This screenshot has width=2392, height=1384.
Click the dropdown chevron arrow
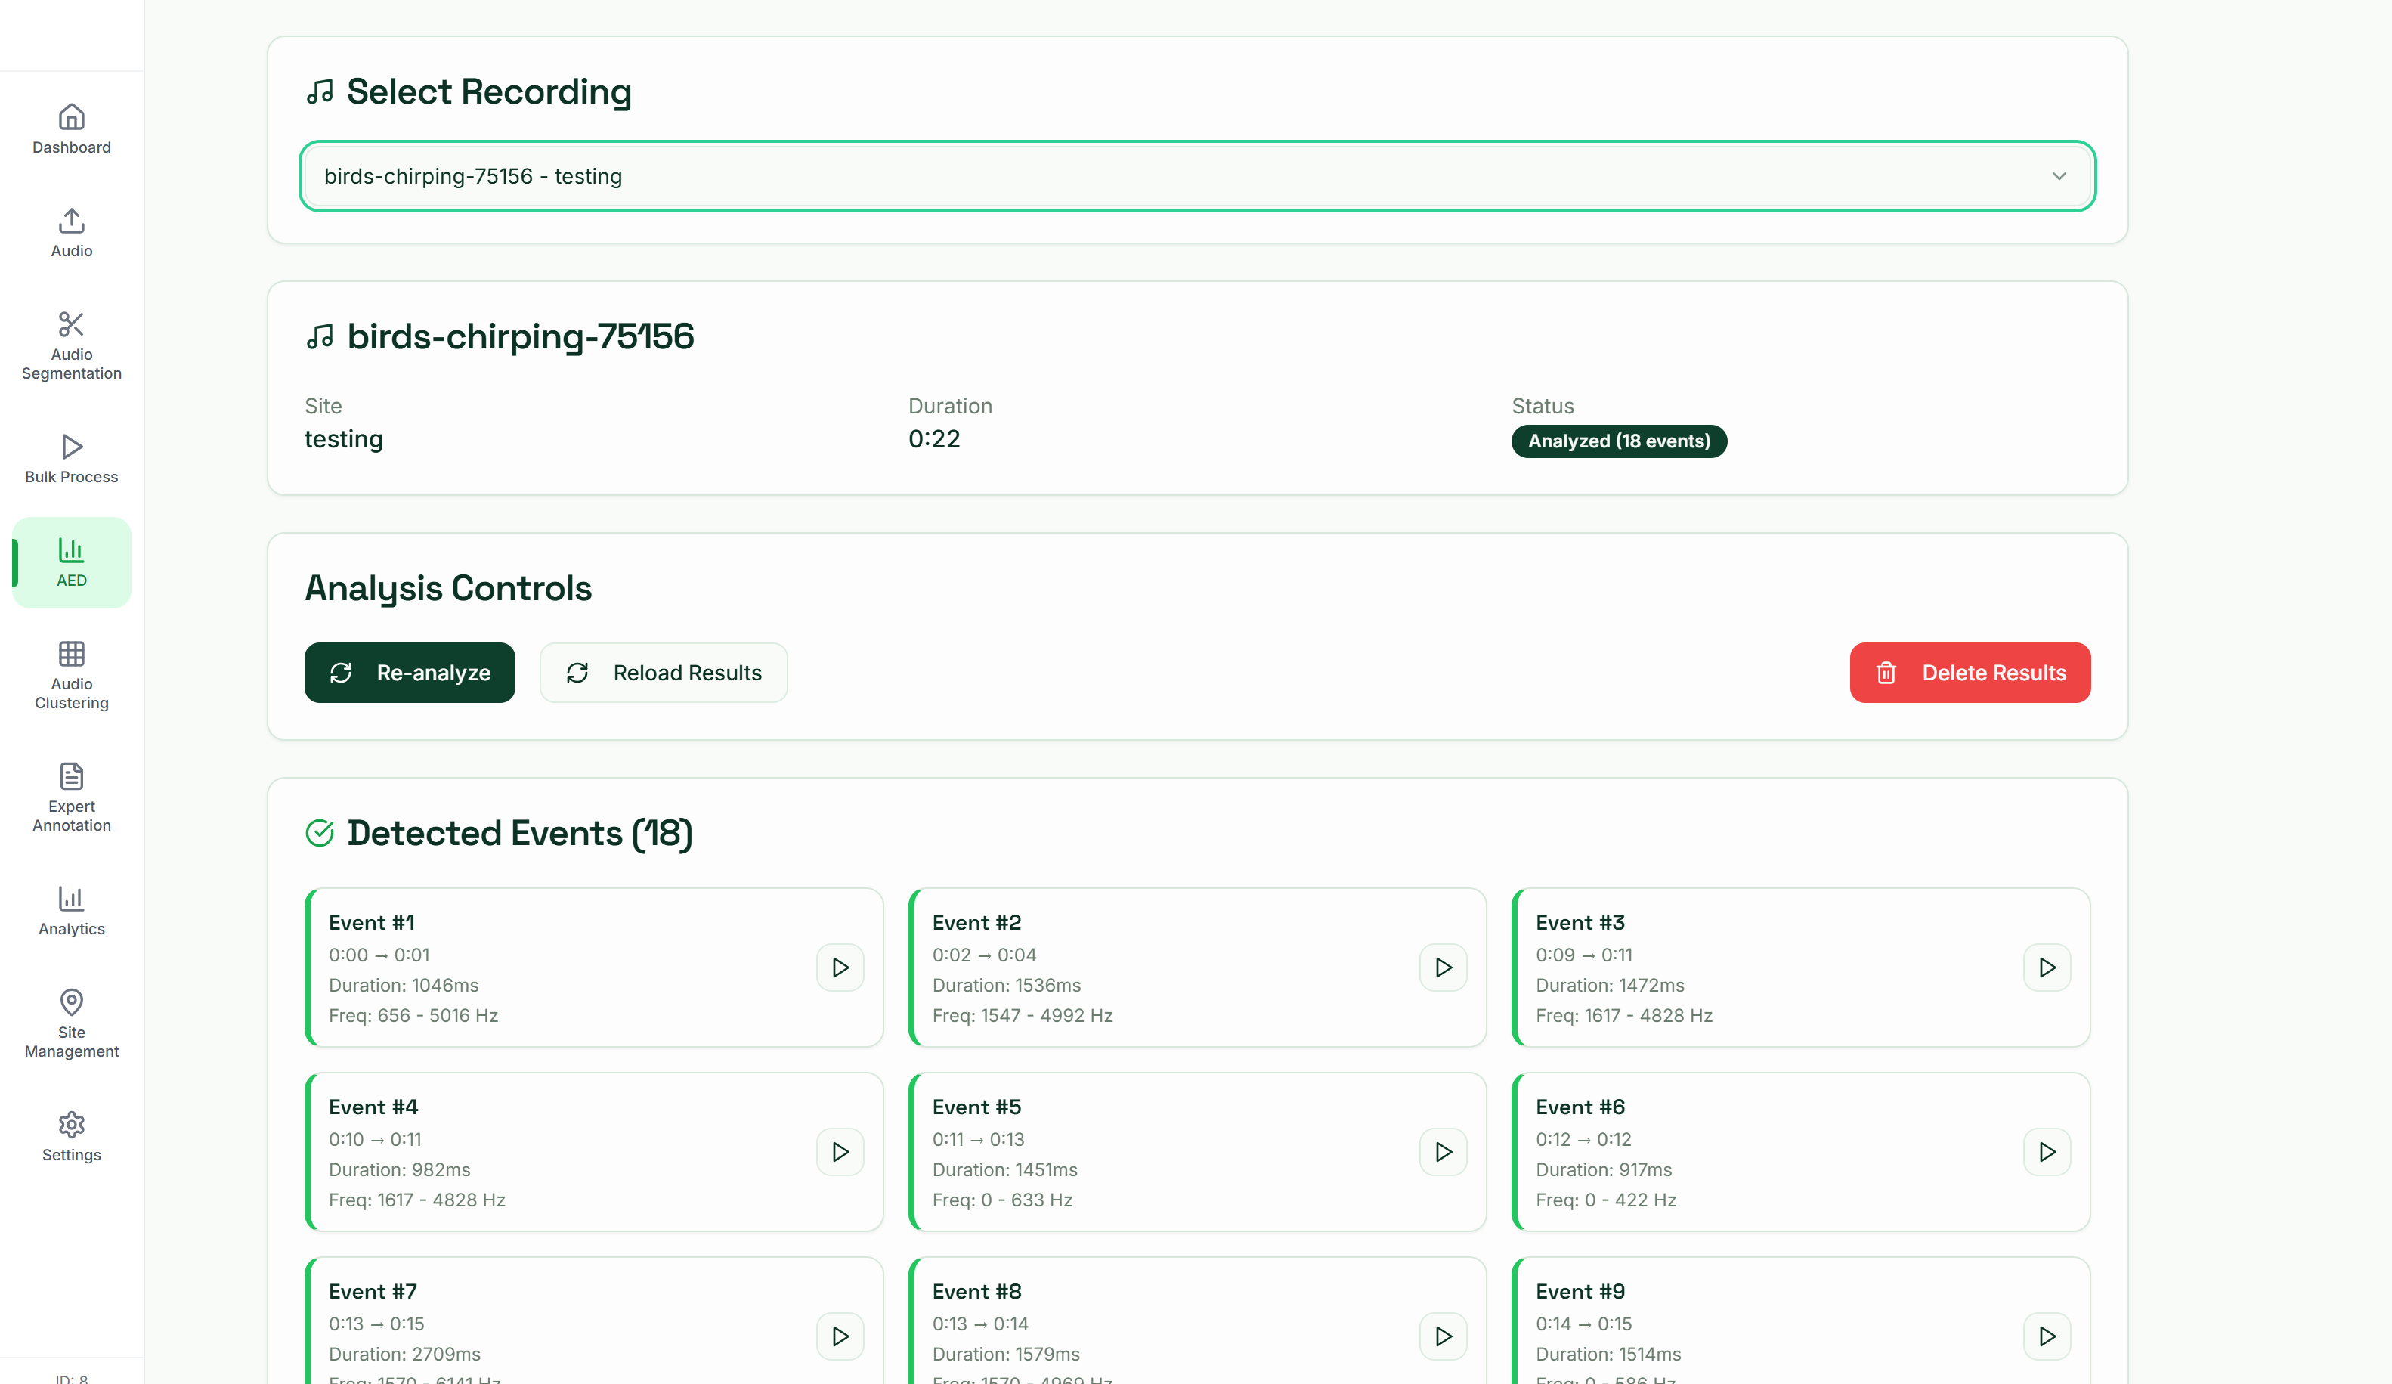point(2058,177)
